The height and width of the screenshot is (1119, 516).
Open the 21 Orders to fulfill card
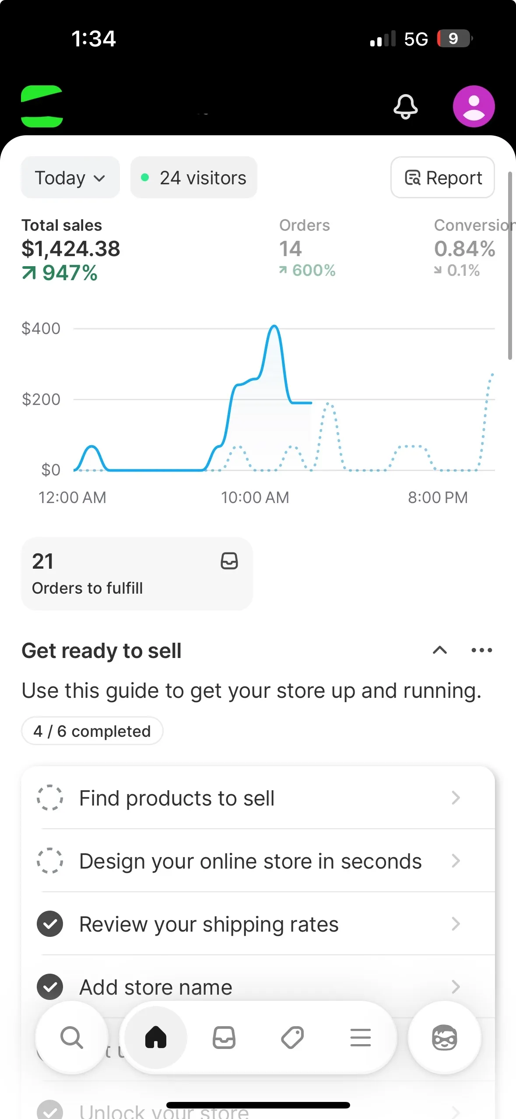click(137, 574)
